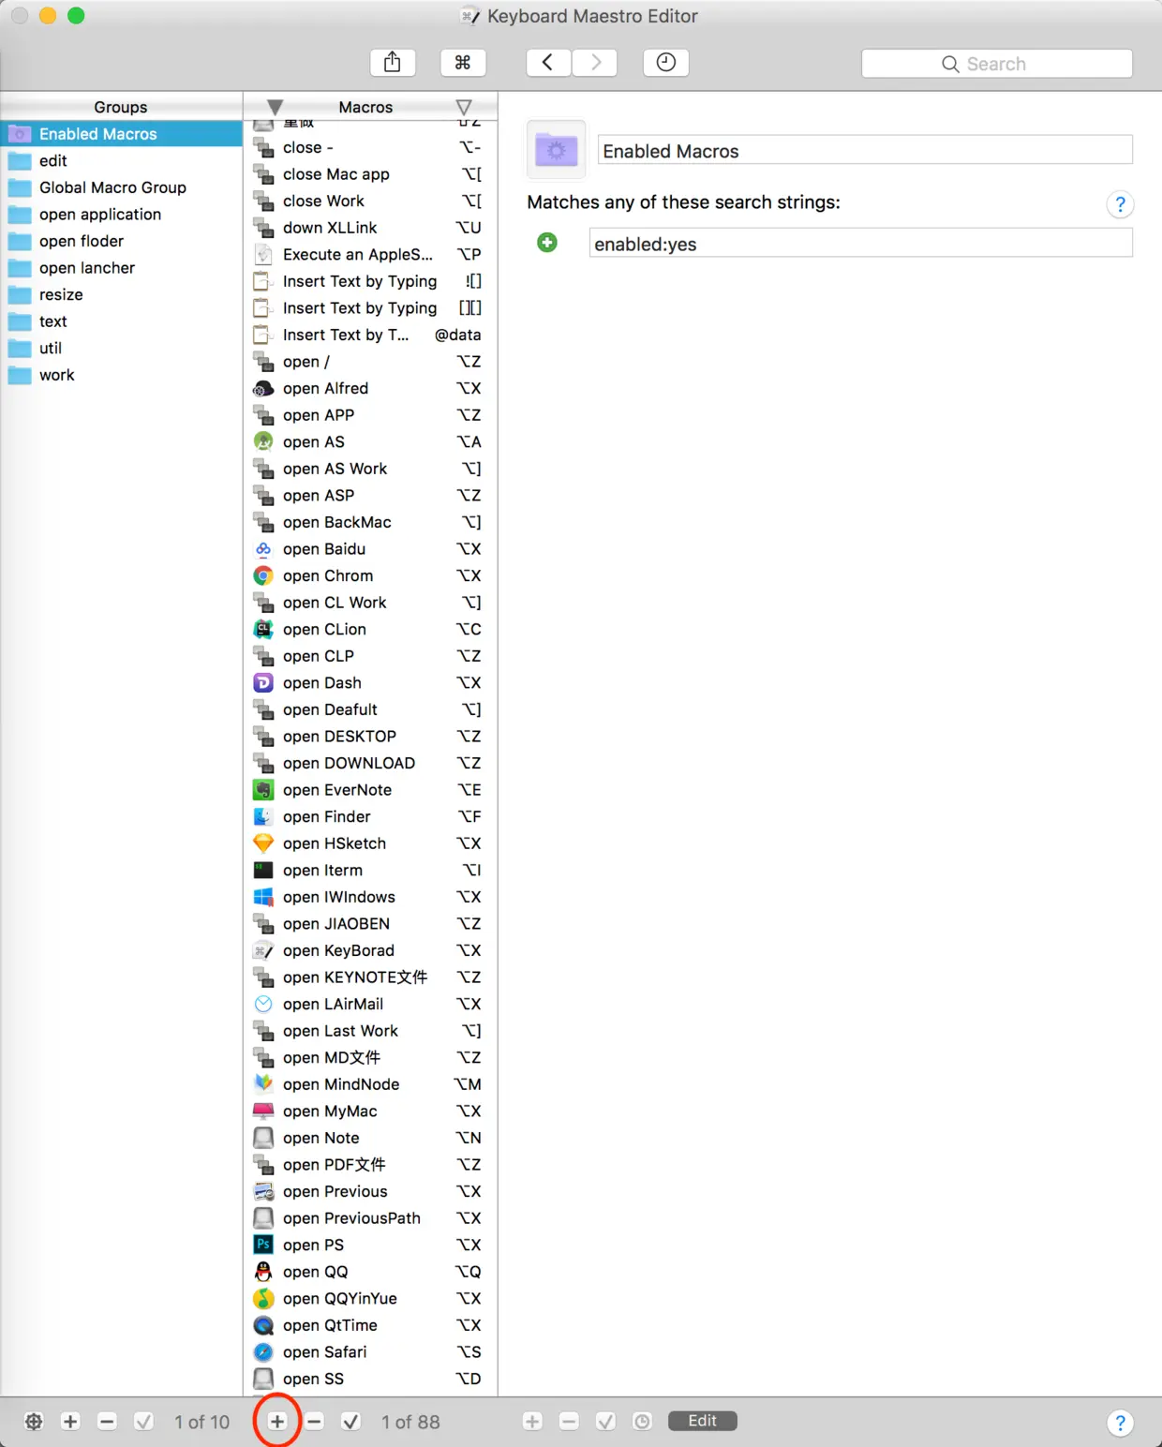Viewport: 1162px width, 1447px height.
Task: Select the open Alfred macro icon
Action: click(x=263, y=388)
